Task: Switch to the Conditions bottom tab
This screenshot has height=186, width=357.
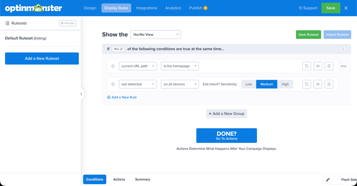Action: [95, 179]
